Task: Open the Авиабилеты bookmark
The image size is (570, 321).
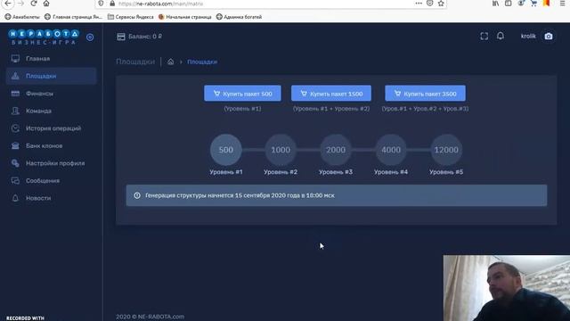Action: pyautogui.click(x=22, y=17)
